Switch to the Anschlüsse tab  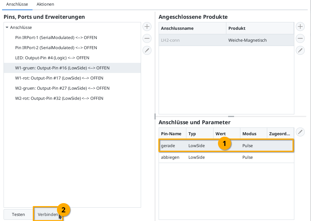[x=17, y=4]
